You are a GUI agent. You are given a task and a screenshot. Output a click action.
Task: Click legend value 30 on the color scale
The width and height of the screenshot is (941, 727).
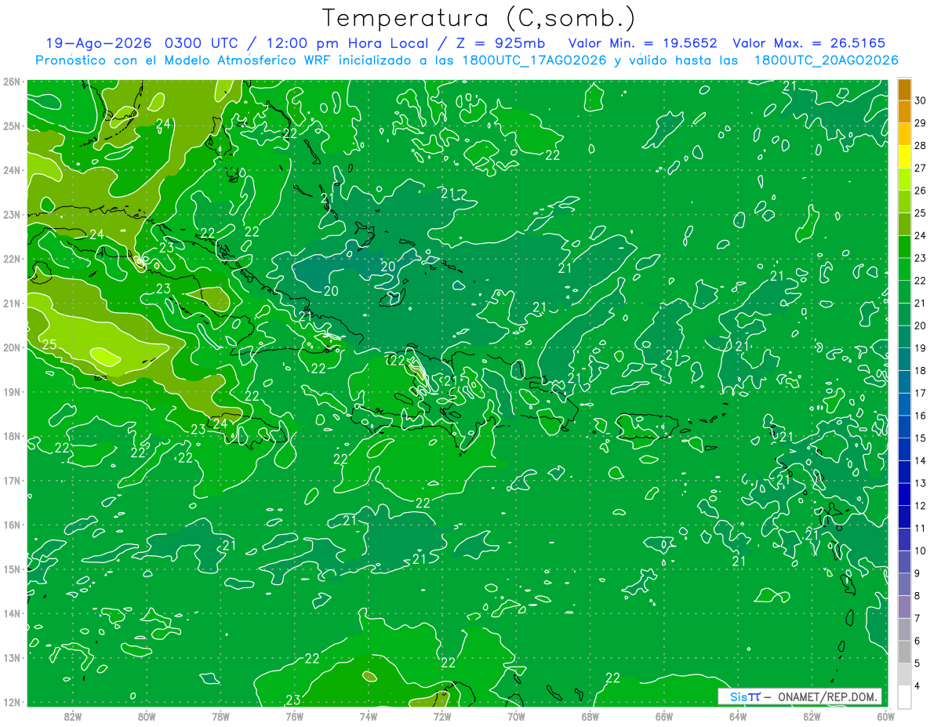point(921,100)
